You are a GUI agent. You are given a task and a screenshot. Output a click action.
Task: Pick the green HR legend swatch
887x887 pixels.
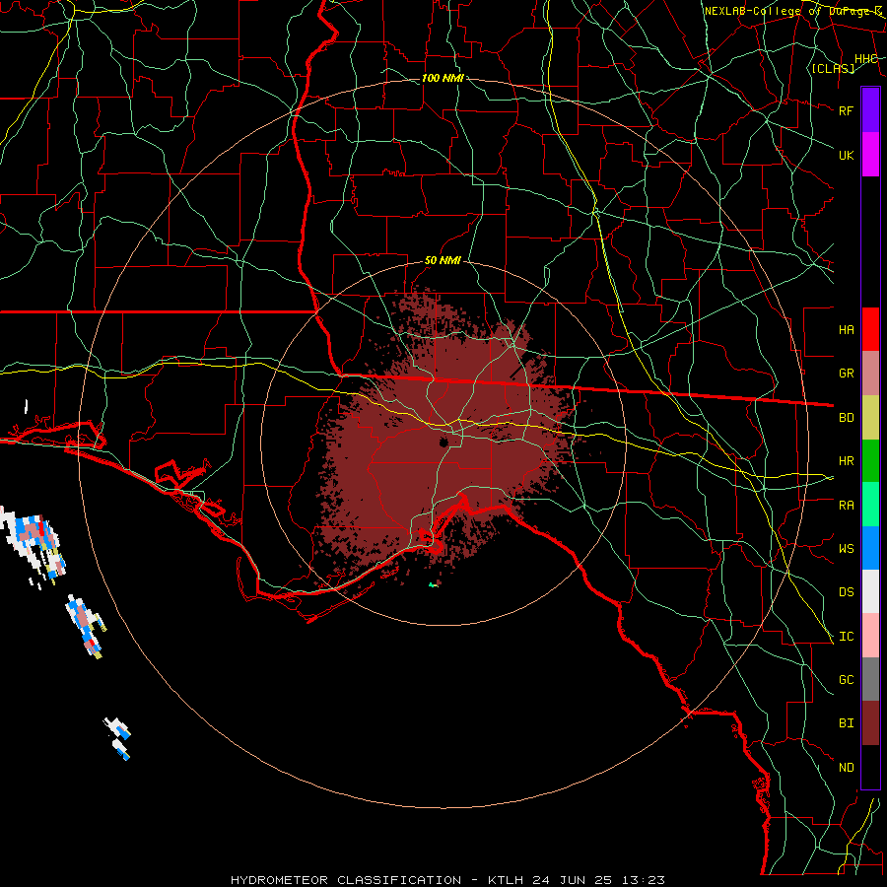870,461
